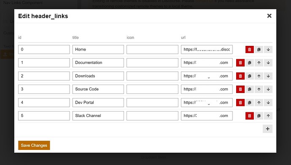Select the 'icon' column header text
Viewport: 291px width, 165px height.
click(x=130, y=37)
